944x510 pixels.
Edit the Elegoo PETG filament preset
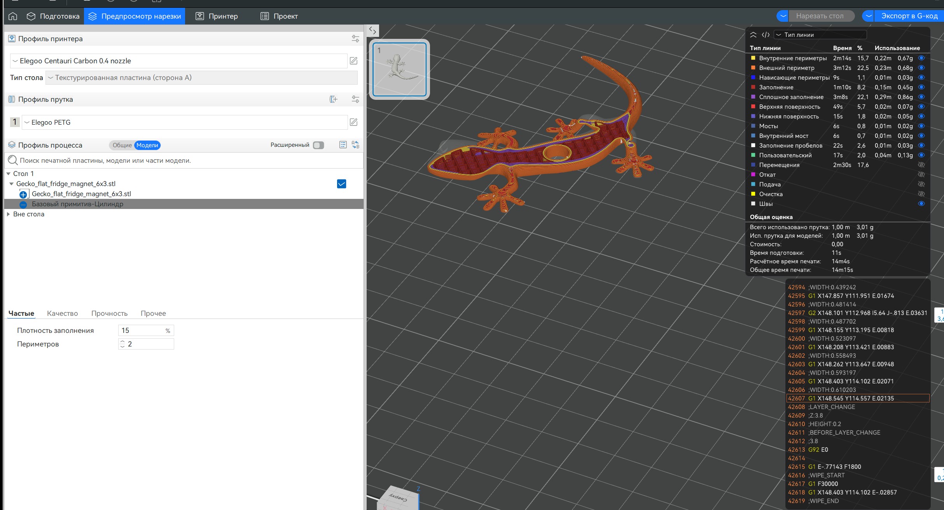(353, 122)
